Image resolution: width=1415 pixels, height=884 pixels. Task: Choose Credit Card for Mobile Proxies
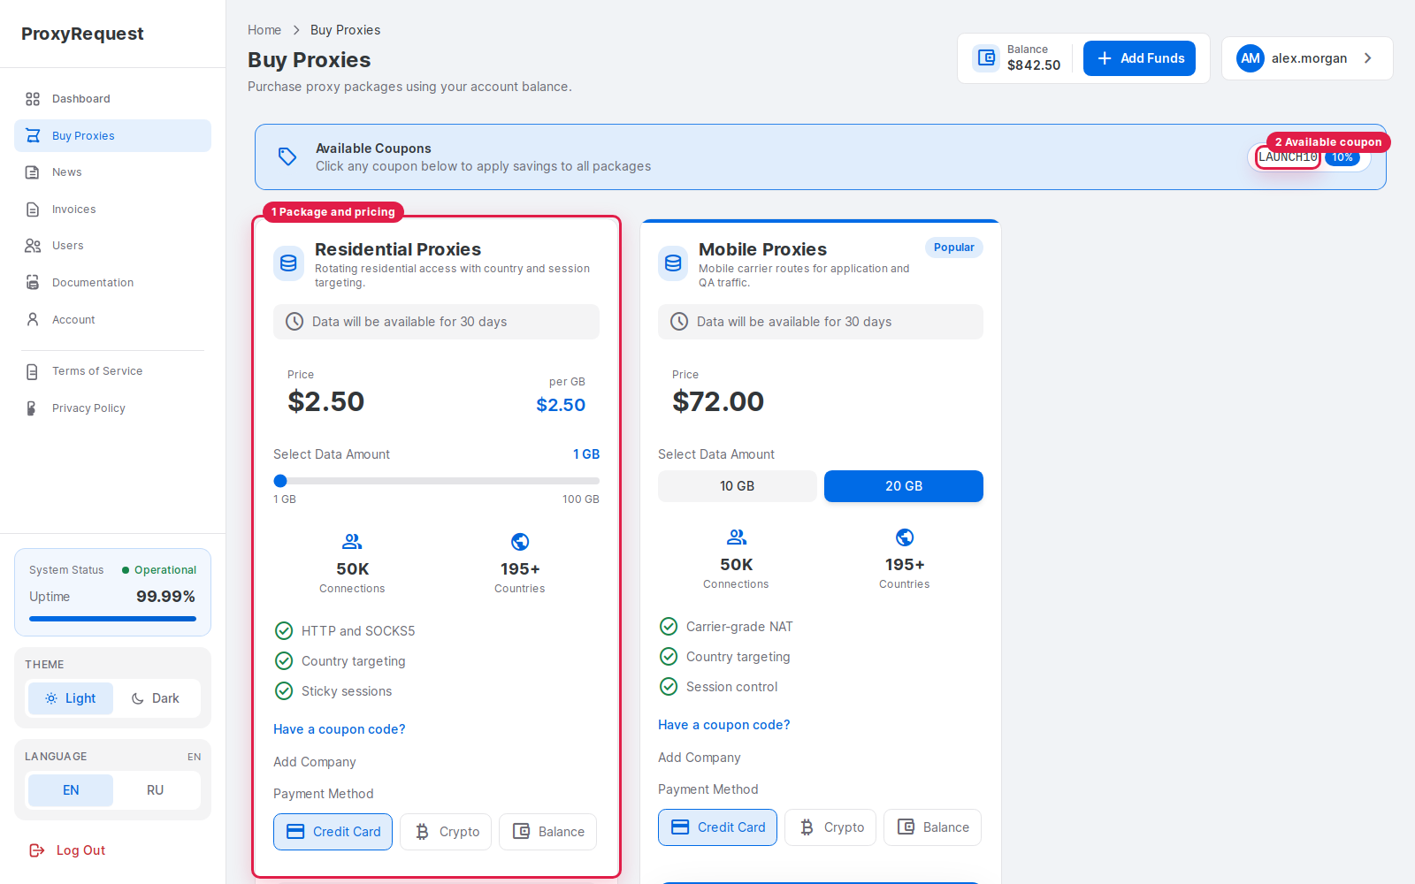(x=717, y=827)
